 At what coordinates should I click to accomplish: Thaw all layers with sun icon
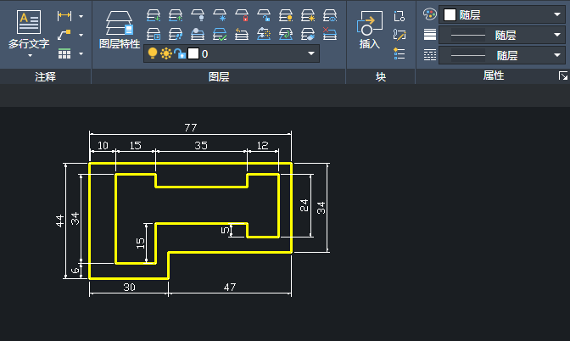tap(308, 15)
